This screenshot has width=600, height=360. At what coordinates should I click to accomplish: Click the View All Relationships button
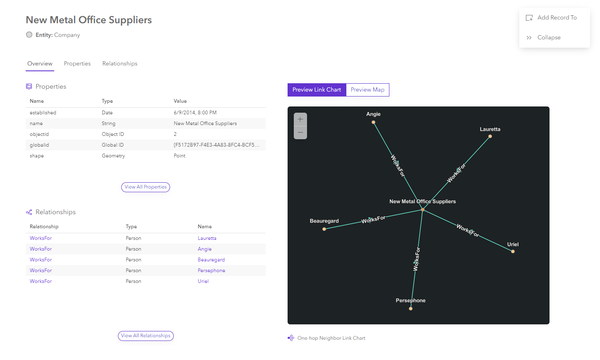[x=145, y=336]
